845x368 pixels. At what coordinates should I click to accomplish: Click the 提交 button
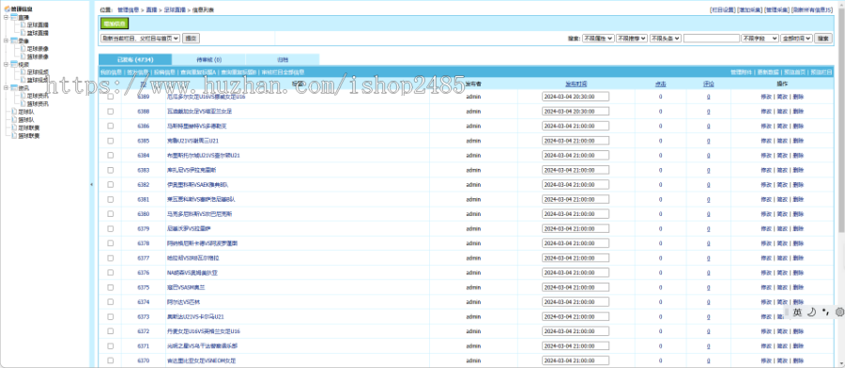click(191, 38)
